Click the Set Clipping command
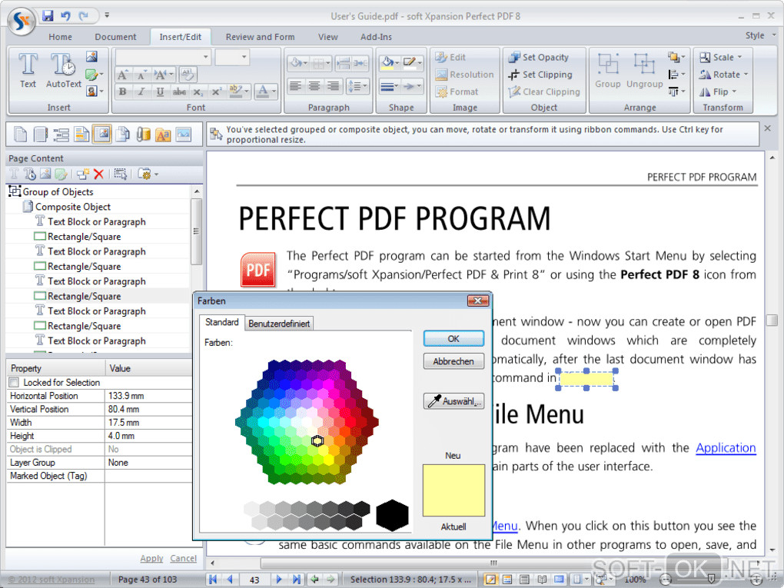 click(x=540, y=75)
